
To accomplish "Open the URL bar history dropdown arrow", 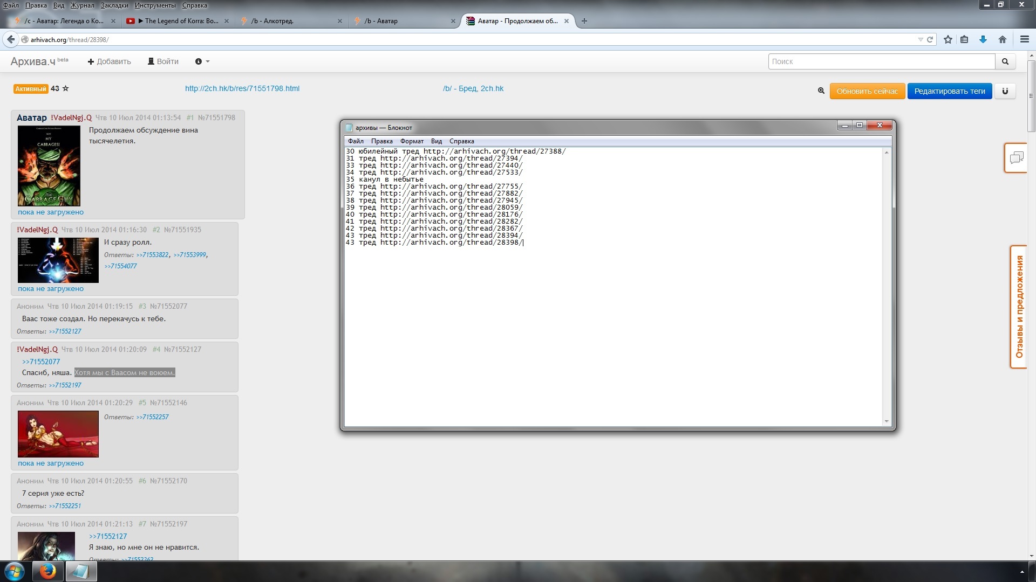I will pos(920,39).
